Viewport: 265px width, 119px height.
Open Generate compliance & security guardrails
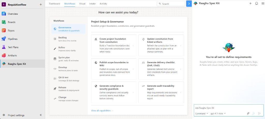tap(114, 92)
